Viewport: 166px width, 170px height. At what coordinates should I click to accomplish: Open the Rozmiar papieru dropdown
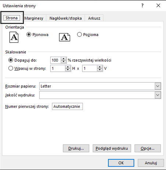(158, 86)
